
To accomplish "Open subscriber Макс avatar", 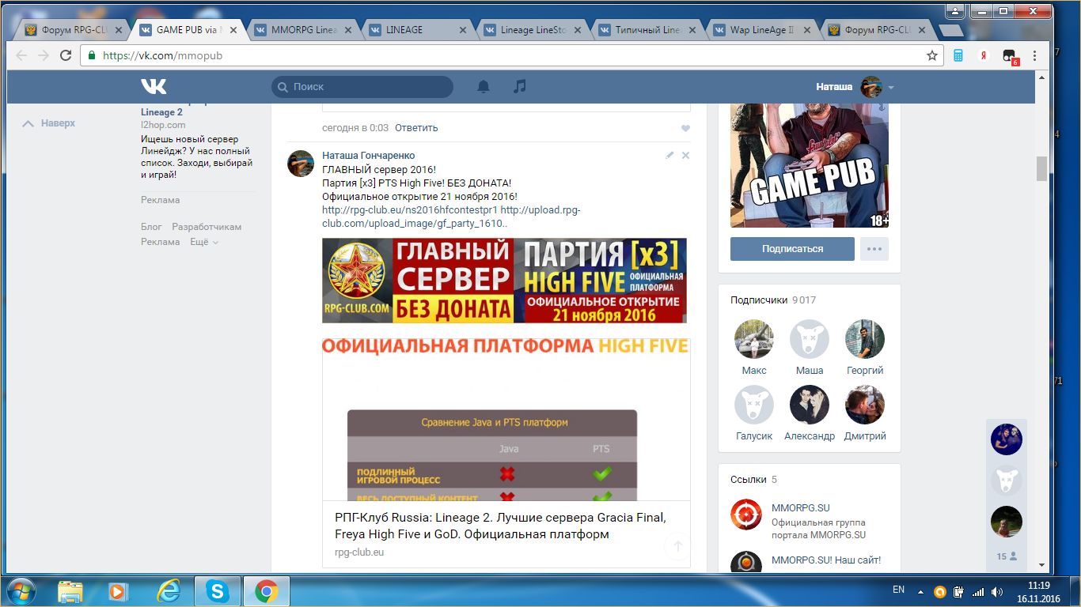I will click(x=754, y=339).
